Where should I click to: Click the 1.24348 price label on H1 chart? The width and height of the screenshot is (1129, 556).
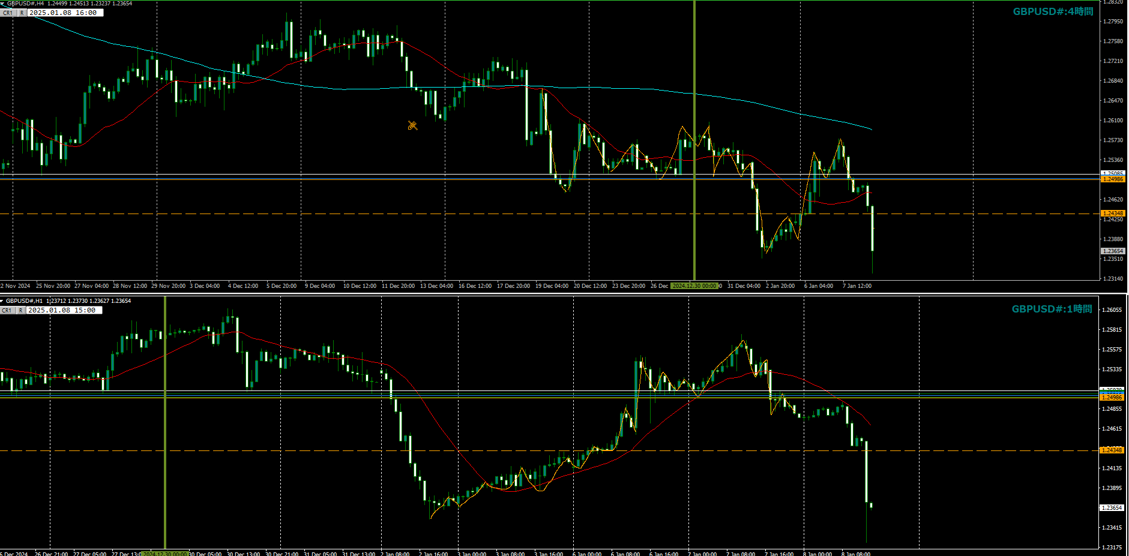1112,450
